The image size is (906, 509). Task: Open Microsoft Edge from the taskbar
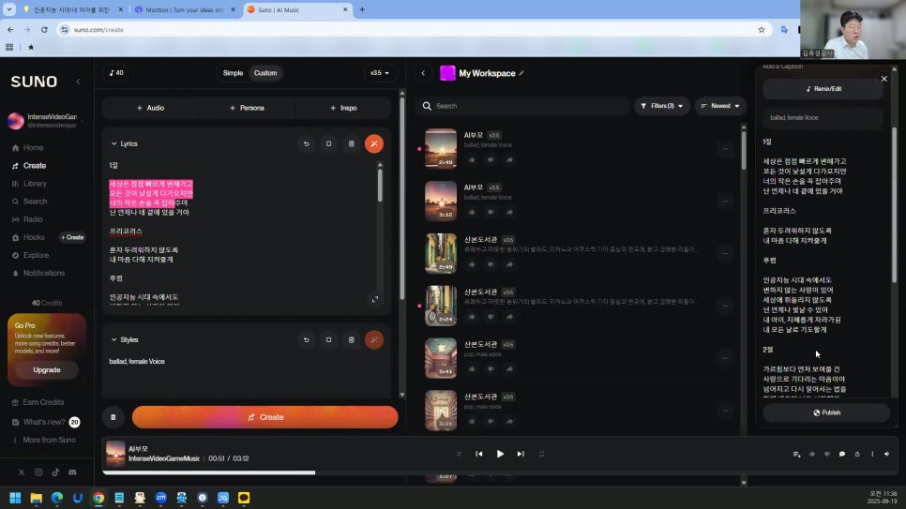(x=56, y=498)
